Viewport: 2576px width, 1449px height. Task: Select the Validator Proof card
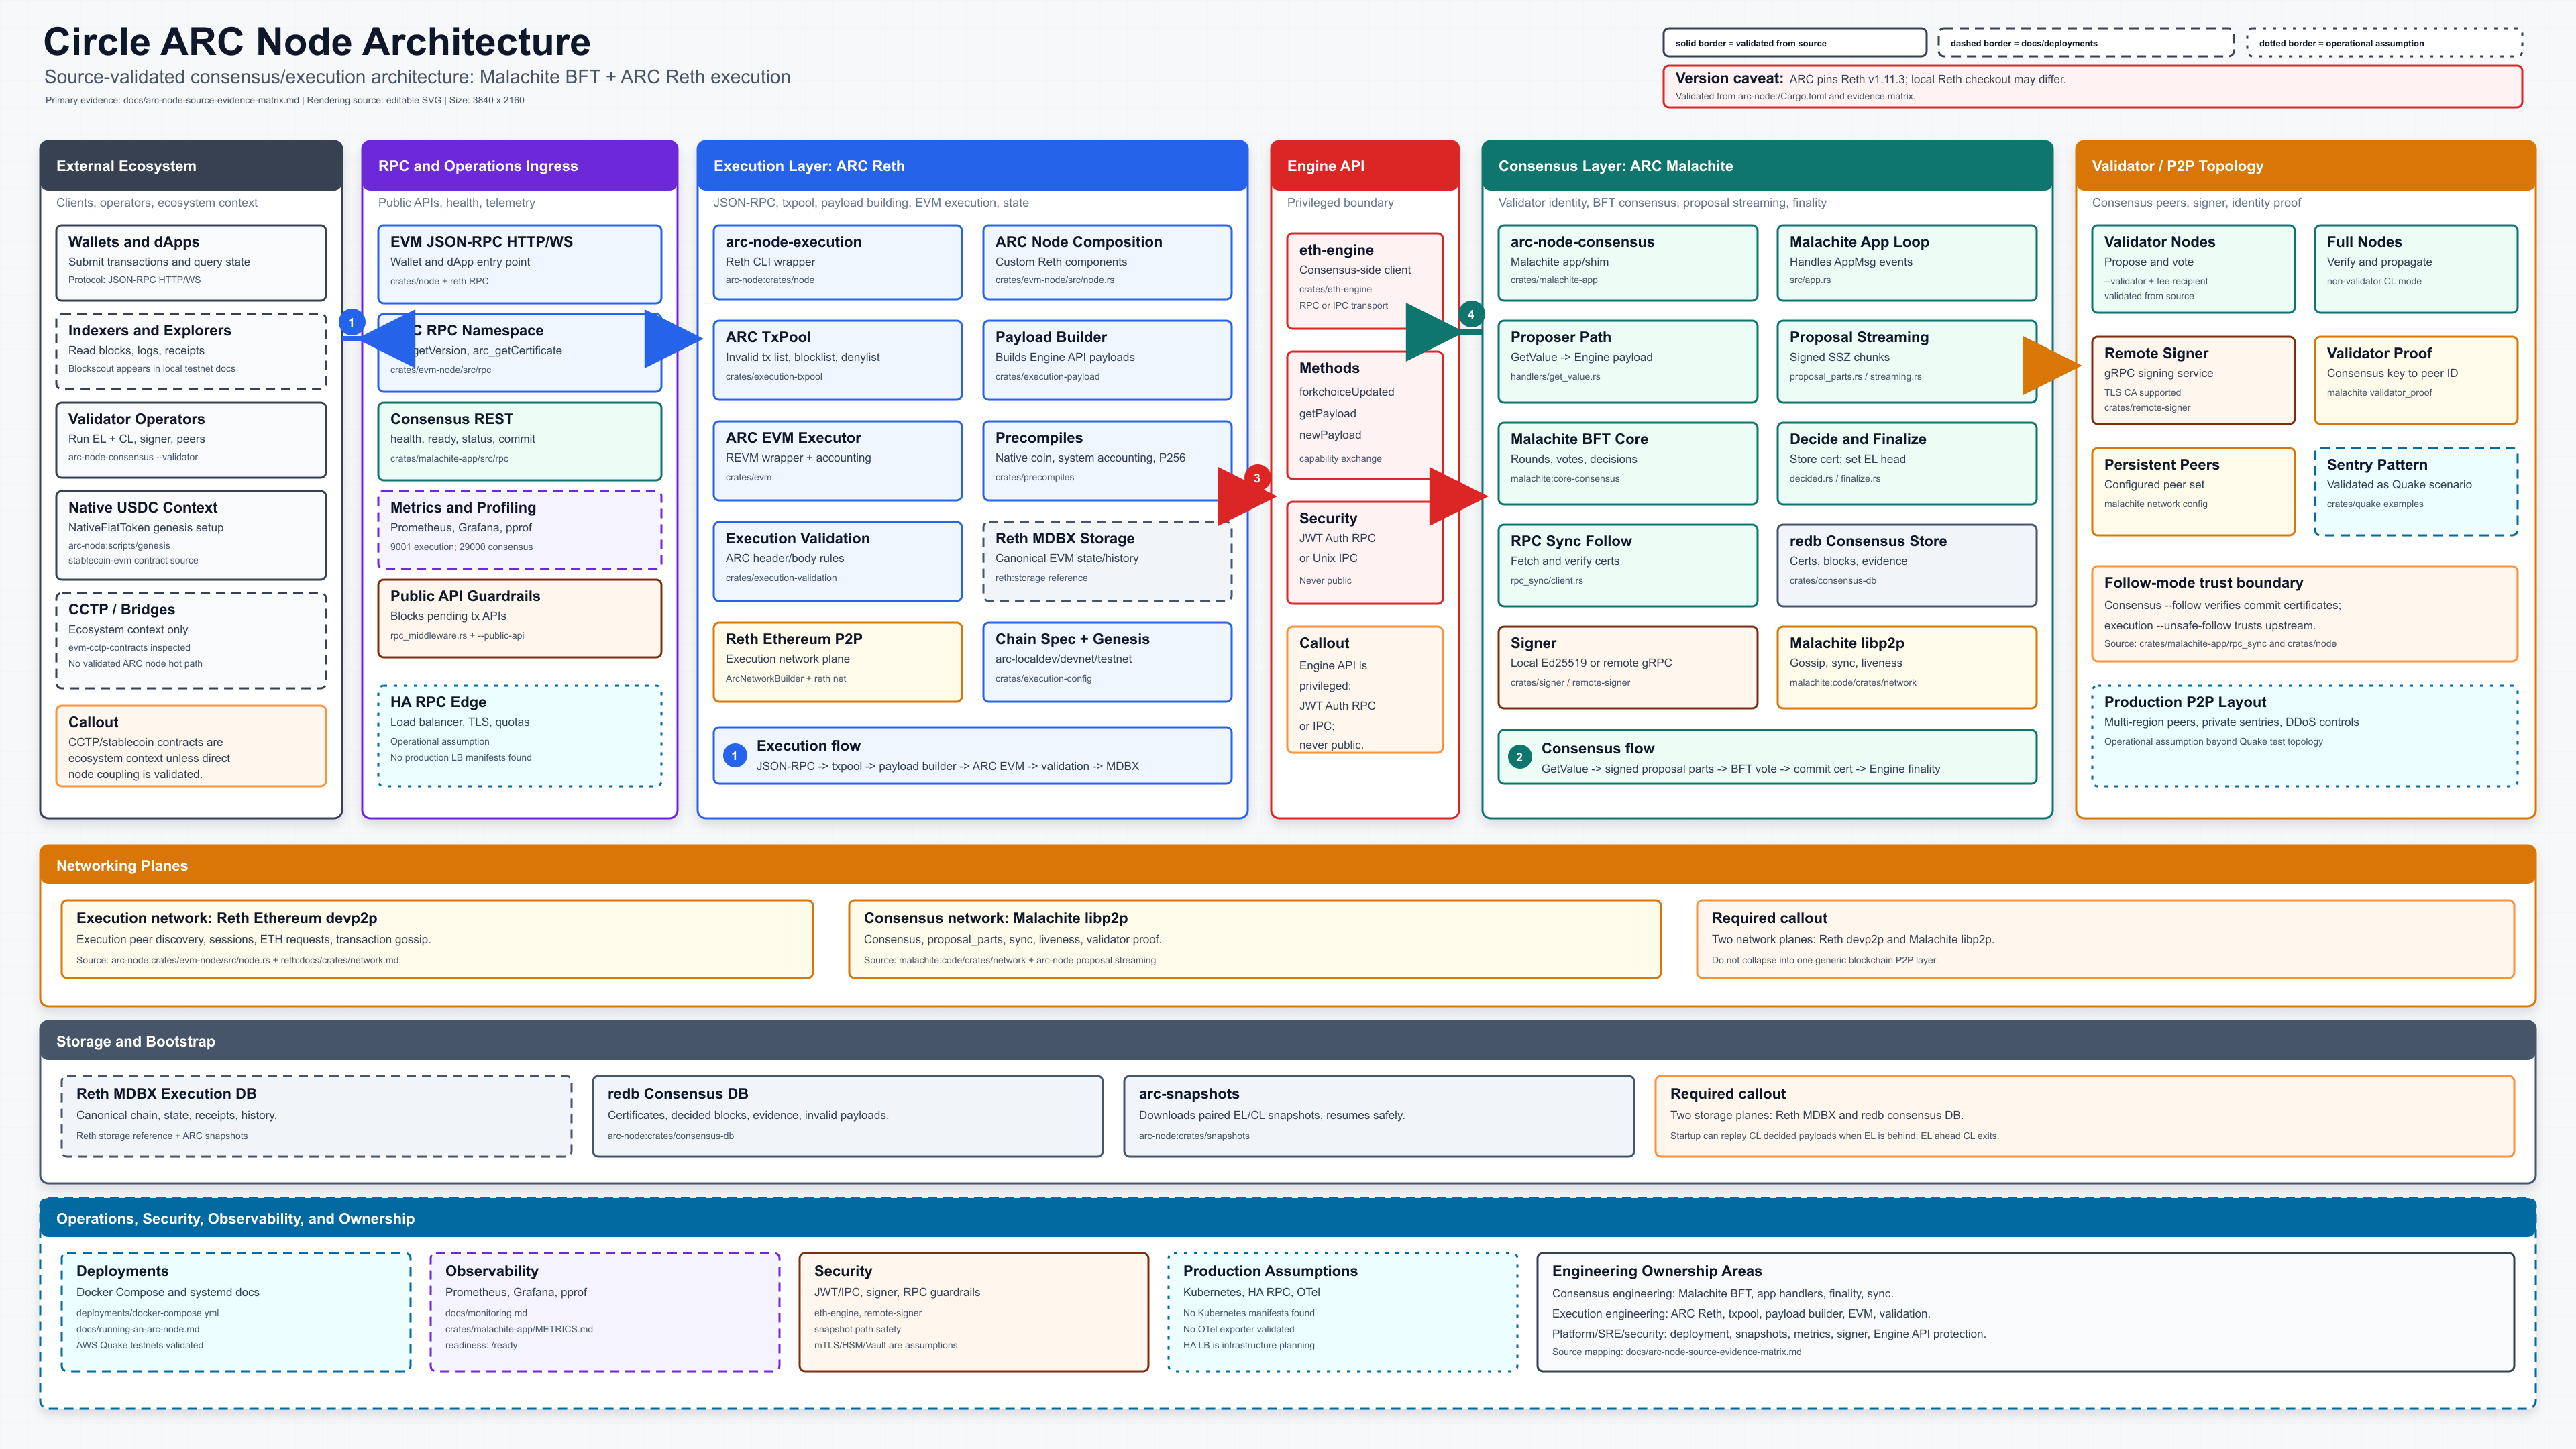tap(2416, 380)
